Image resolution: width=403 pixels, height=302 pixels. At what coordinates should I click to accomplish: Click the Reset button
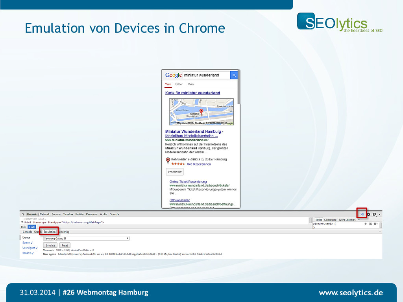(x=65, y=245)
